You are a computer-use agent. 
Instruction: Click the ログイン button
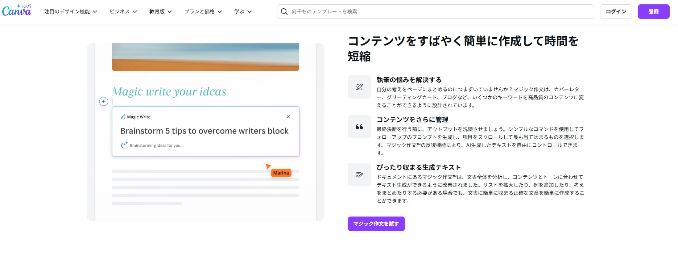[616, 12]
